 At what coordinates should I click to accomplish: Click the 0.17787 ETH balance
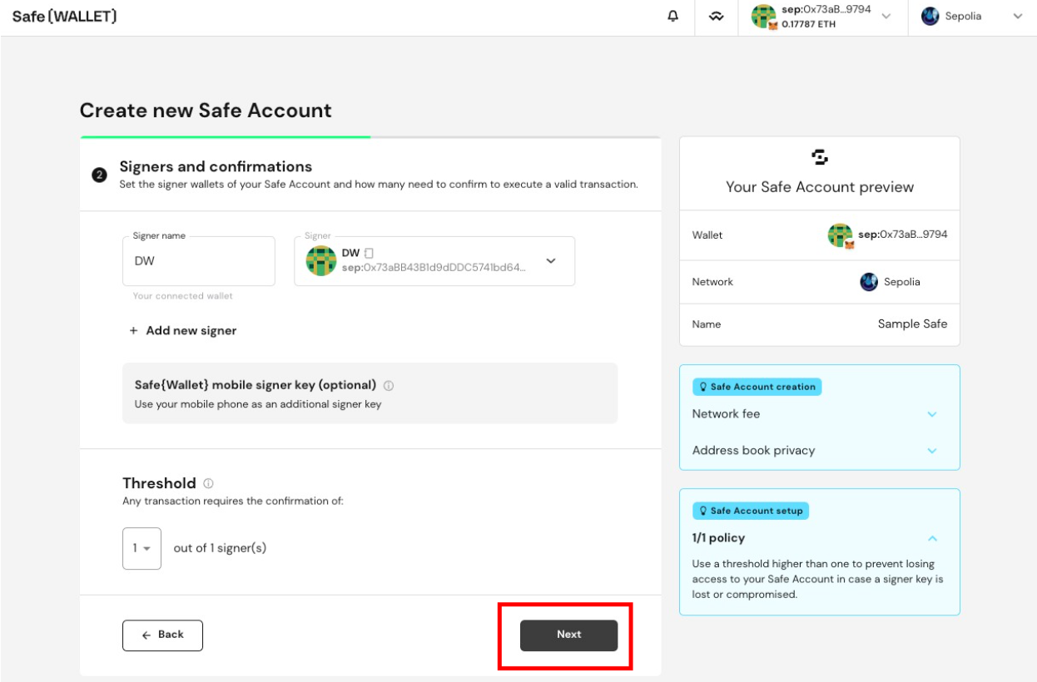point(808,25)
